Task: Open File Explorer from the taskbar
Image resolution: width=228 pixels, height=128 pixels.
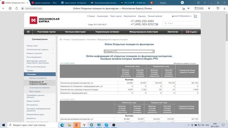Action: [69, 125]
